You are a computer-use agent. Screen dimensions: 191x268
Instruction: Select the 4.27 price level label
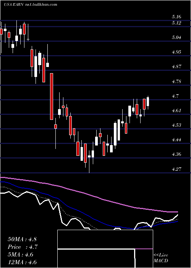176,169
